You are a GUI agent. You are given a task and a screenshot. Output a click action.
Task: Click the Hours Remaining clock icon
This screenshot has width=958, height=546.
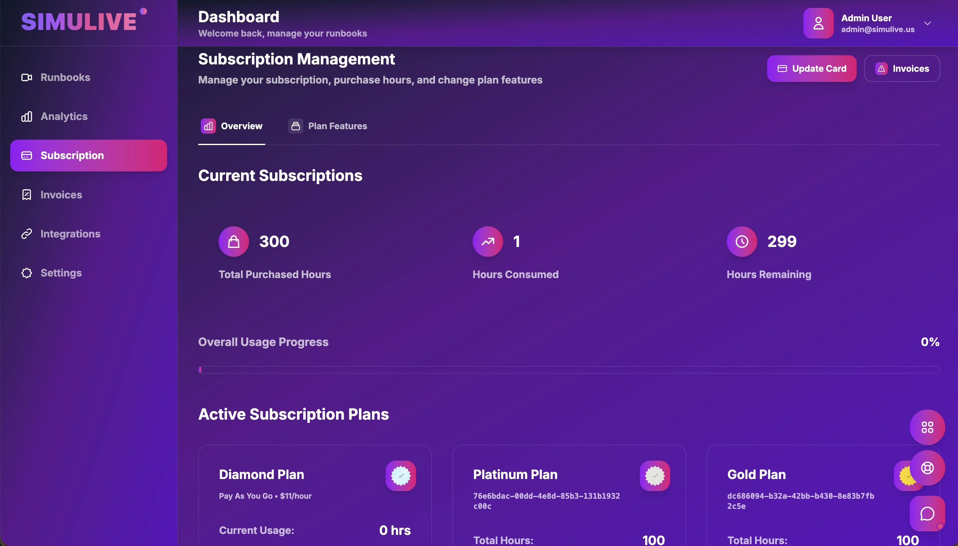pyautogui.click(x=741, y=242)
